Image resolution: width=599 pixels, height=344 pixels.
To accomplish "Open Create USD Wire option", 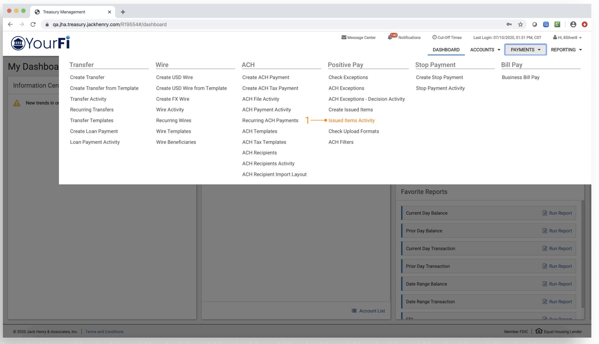I will click(174, 77).
